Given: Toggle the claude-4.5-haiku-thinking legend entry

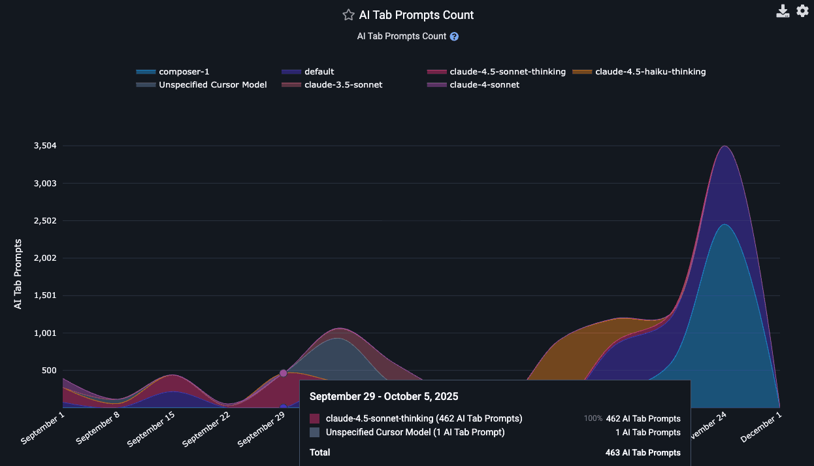Looking at the screenshot, I should pos(650,72).
